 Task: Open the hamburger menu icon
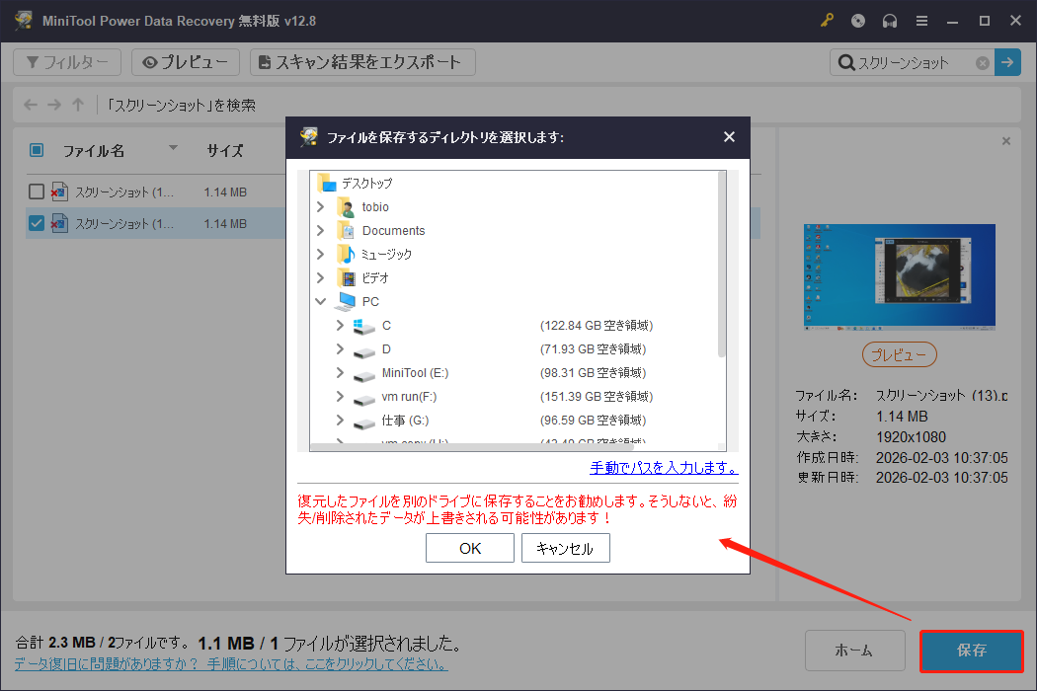pos(921,20)
